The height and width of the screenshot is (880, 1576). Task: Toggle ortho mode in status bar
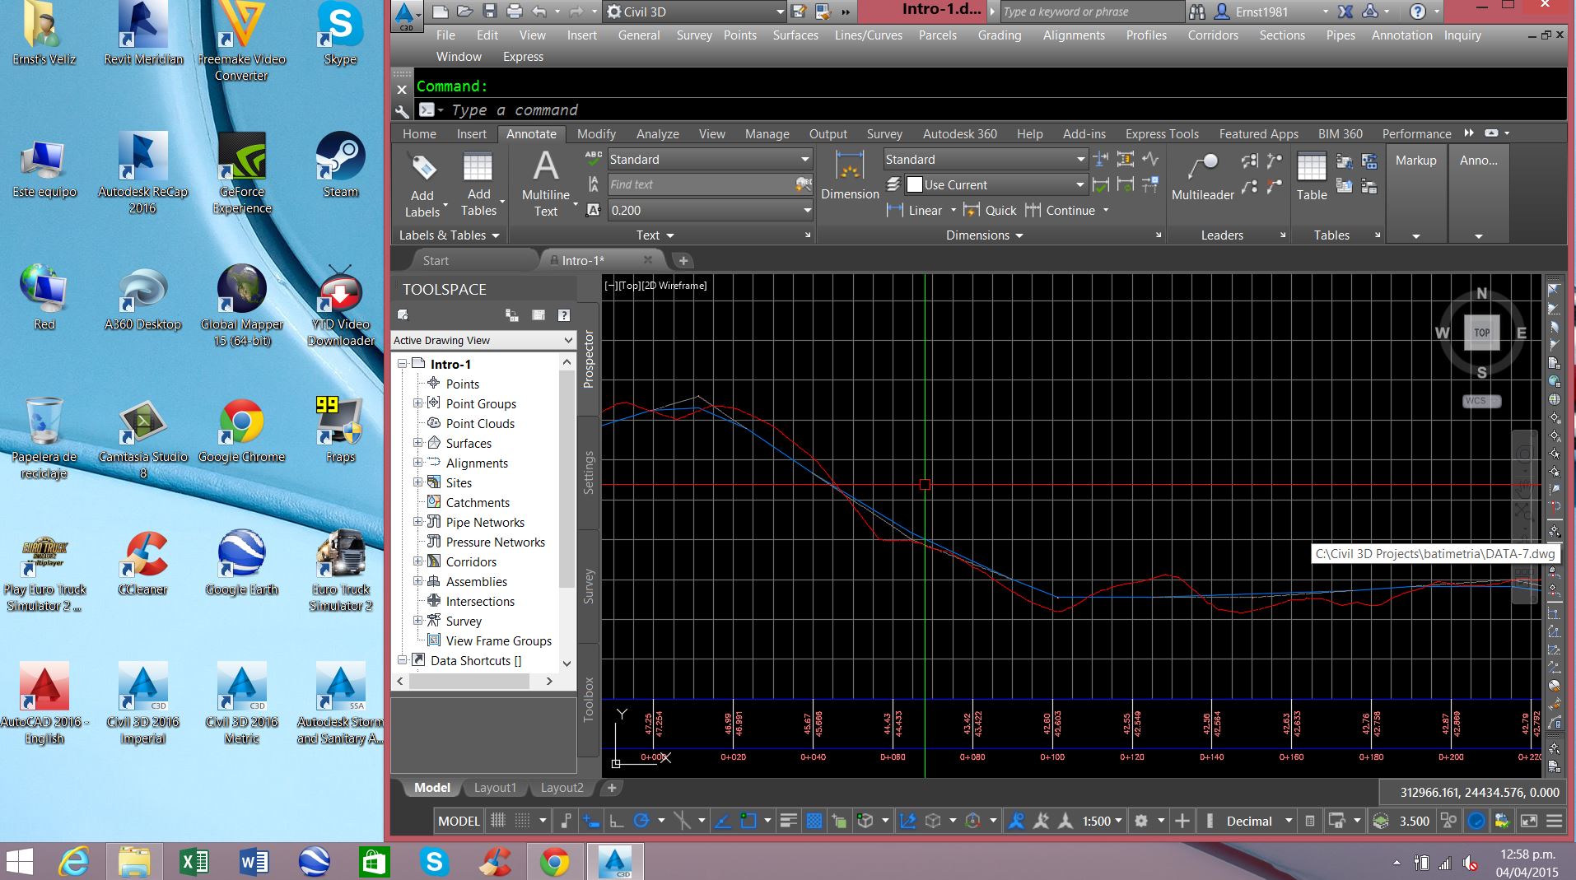[617, 821]
